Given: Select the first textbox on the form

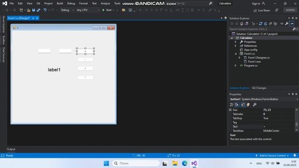Looking at the screenshot, I should 44,51.
